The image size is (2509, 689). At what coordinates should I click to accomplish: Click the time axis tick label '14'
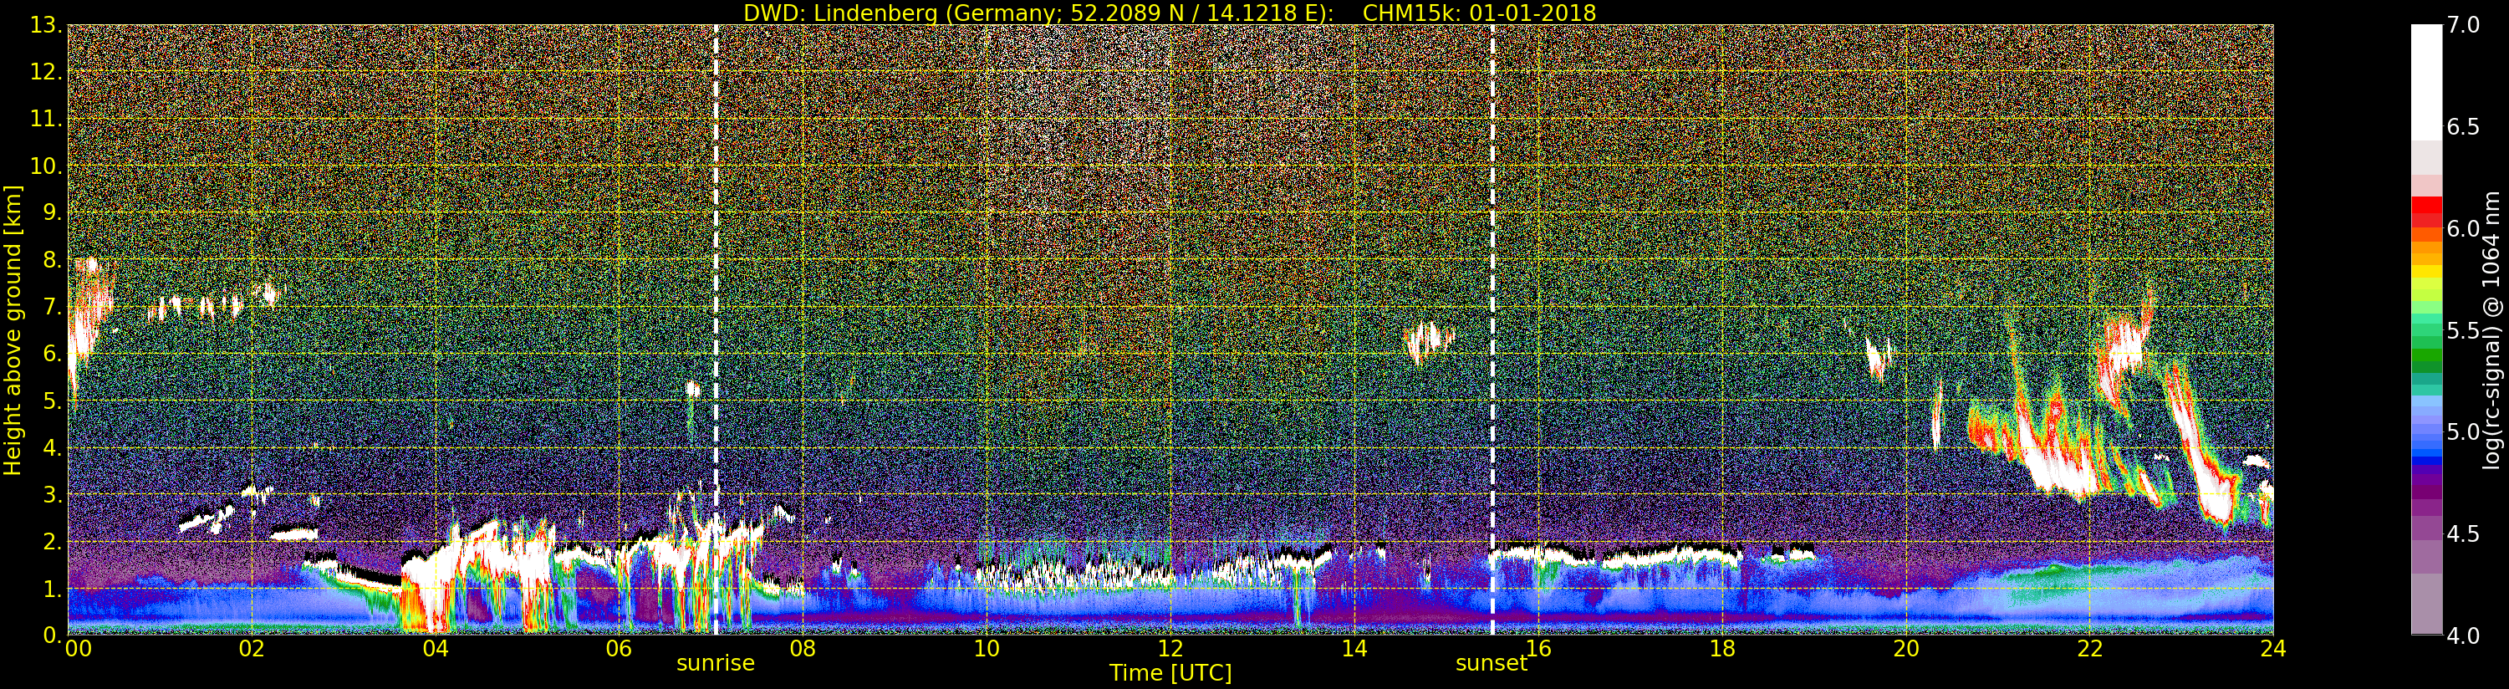(1354, 649)
